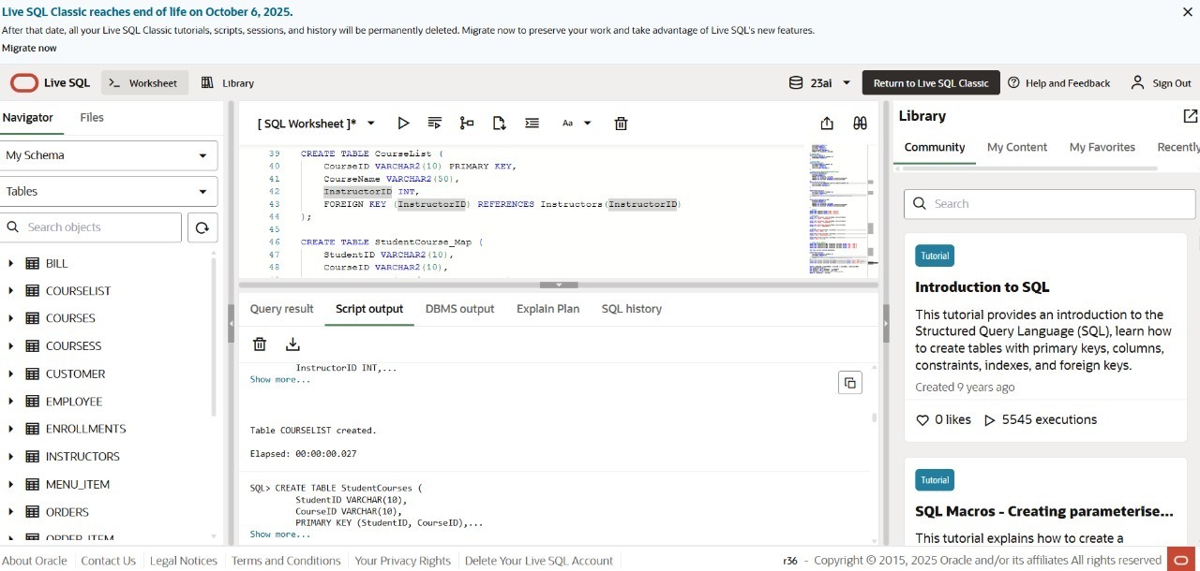Open the DBMS output tab
Screen dimensions: 1200x571
459,308
